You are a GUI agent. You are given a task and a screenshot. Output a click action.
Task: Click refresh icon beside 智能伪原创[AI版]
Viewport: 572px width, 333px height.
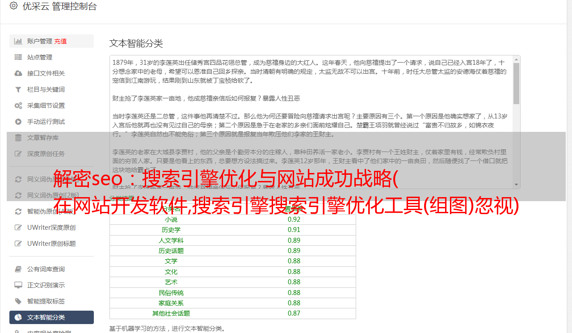click(18, 211)
